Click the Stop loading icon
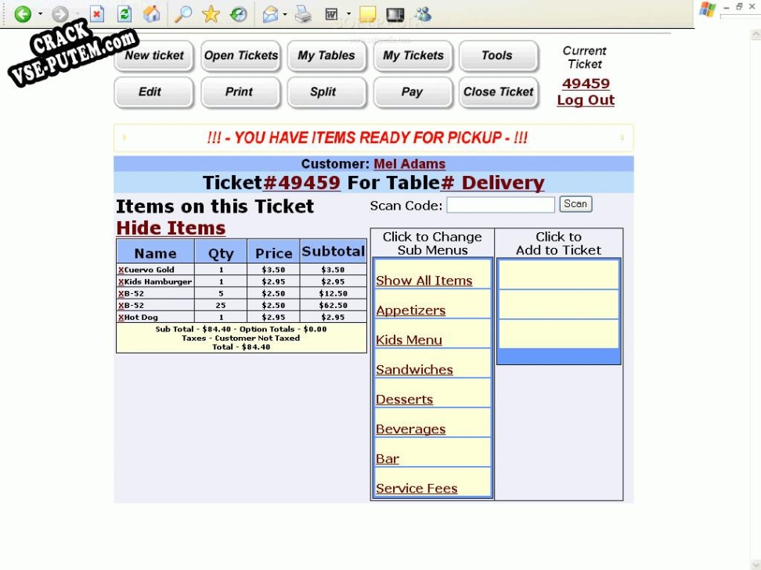Viewport: 761px width, 570px height. [96, 14]
